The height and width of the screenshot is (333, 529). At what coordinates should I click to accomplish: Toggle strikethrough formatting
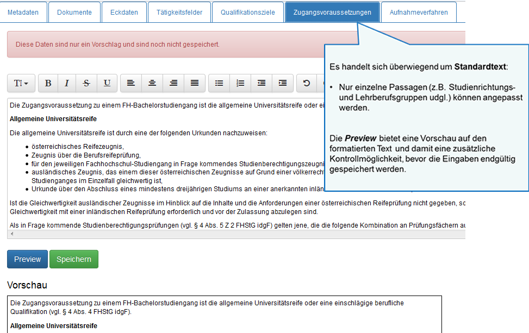coord(86,83)
